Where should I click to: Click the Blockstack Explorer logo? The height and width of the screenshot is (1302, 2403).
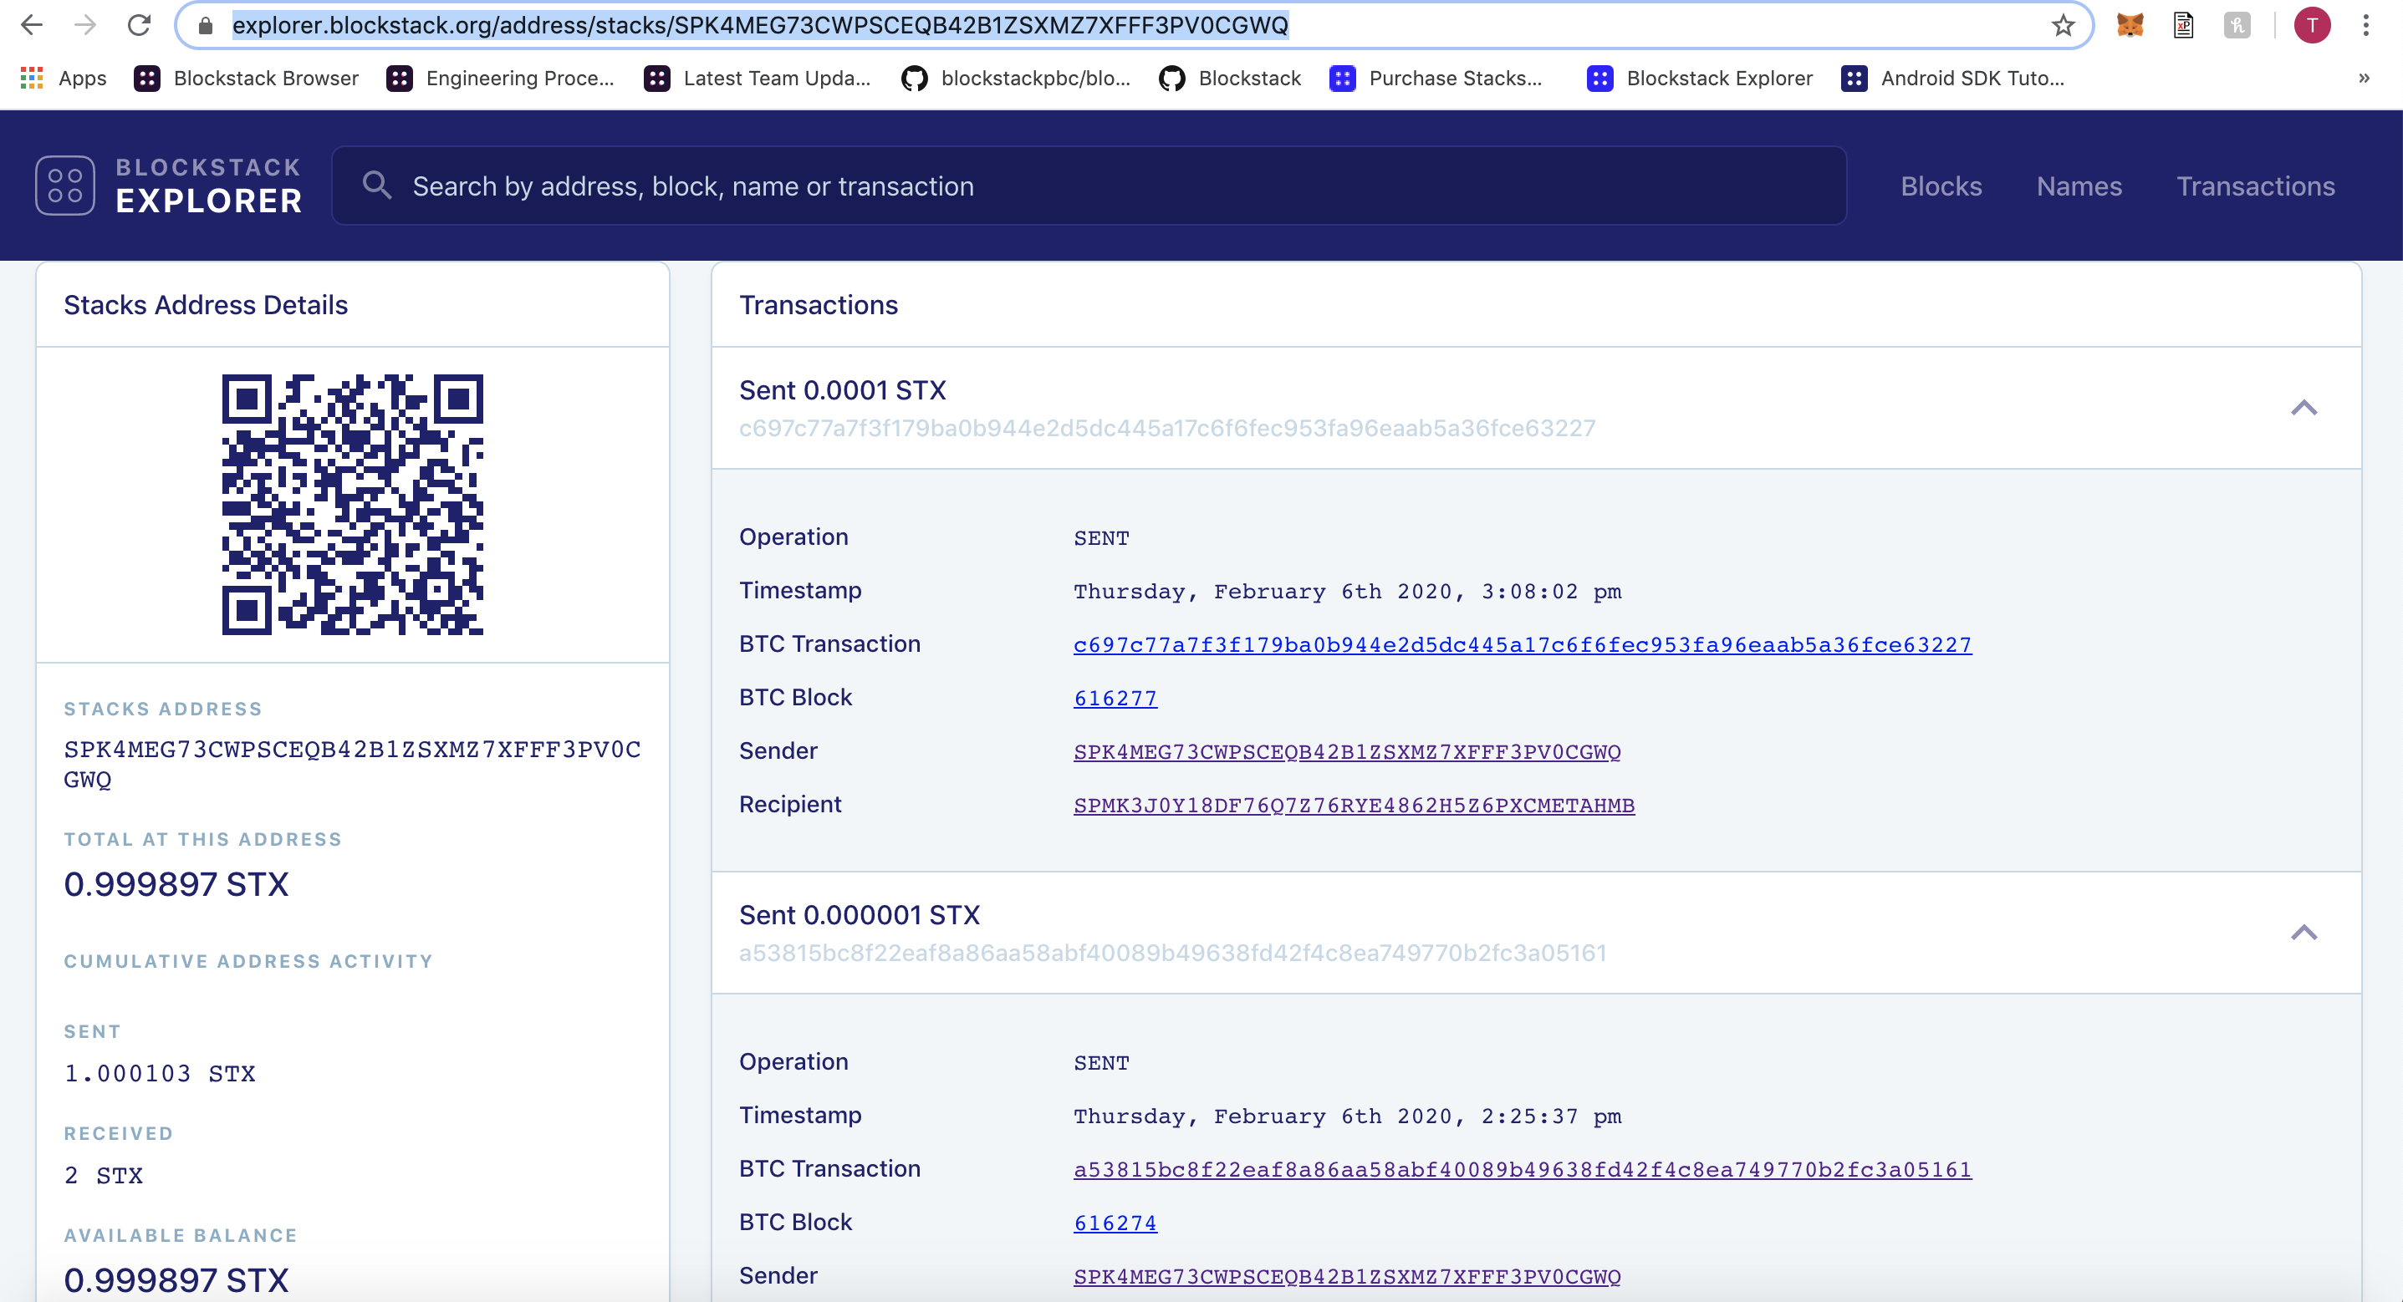pos(168,185)
